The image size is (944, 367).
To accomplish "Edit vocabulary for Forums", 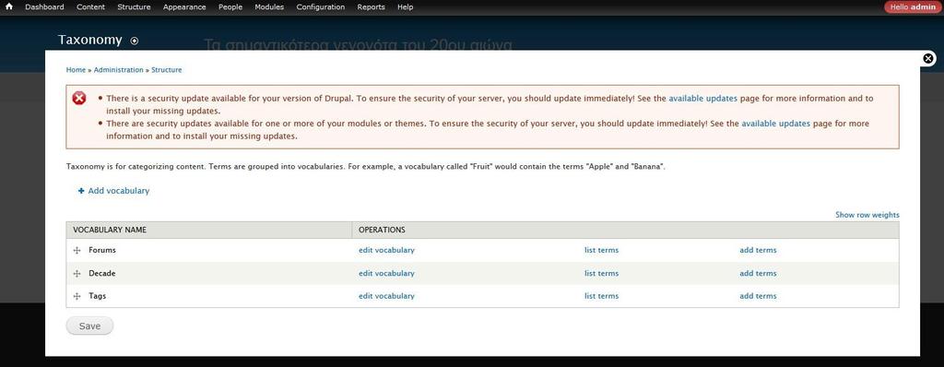I will coord(386,250).
